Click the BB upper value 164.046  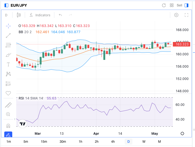58,32
